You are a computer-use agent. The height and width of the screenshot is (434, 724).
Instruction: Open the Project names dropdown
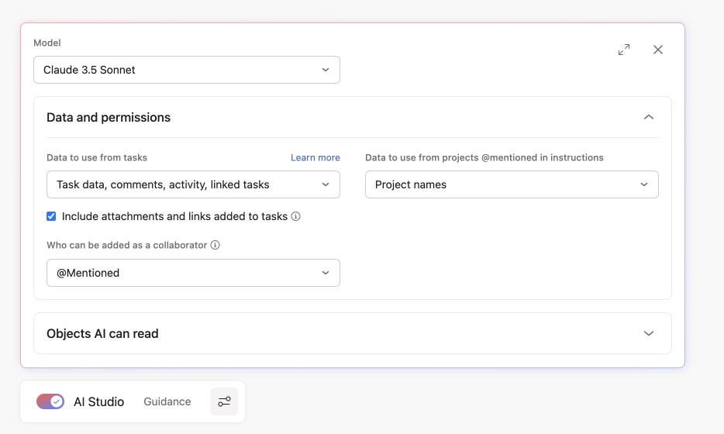(512, 184)
